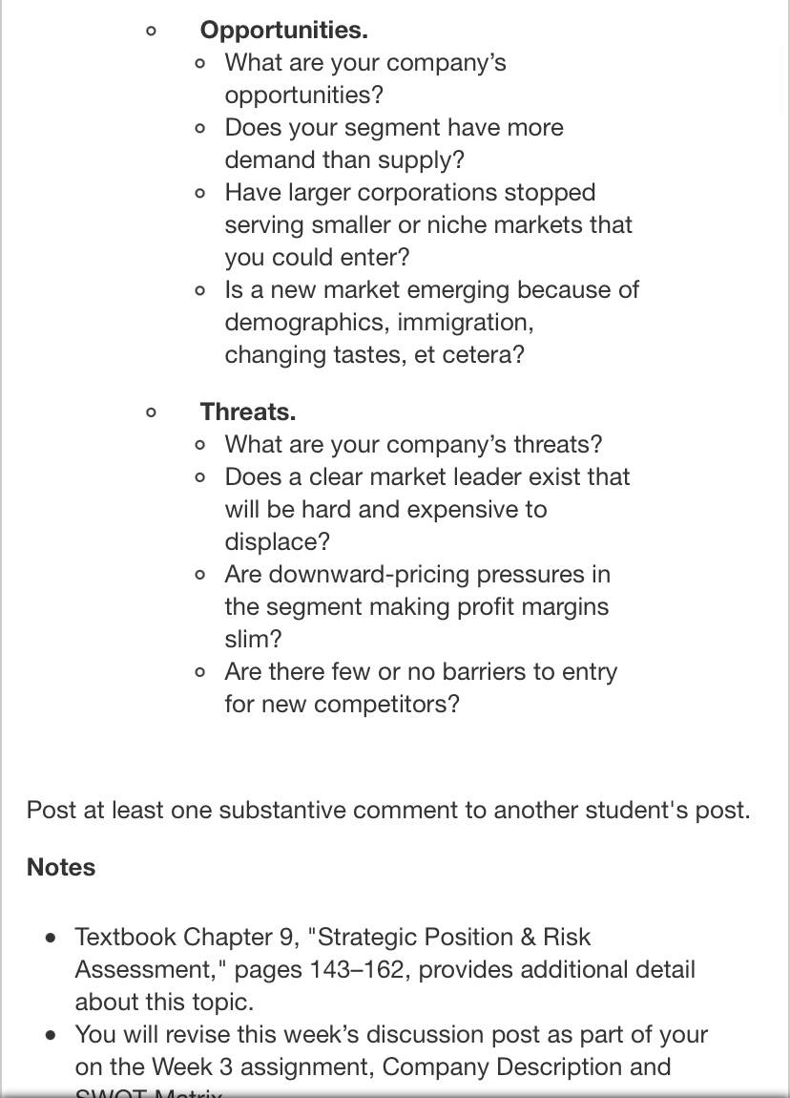Click the bullet beside 'Does your segment' question
The width and height of the screenshot is (790, 1098).
point(200,129)
